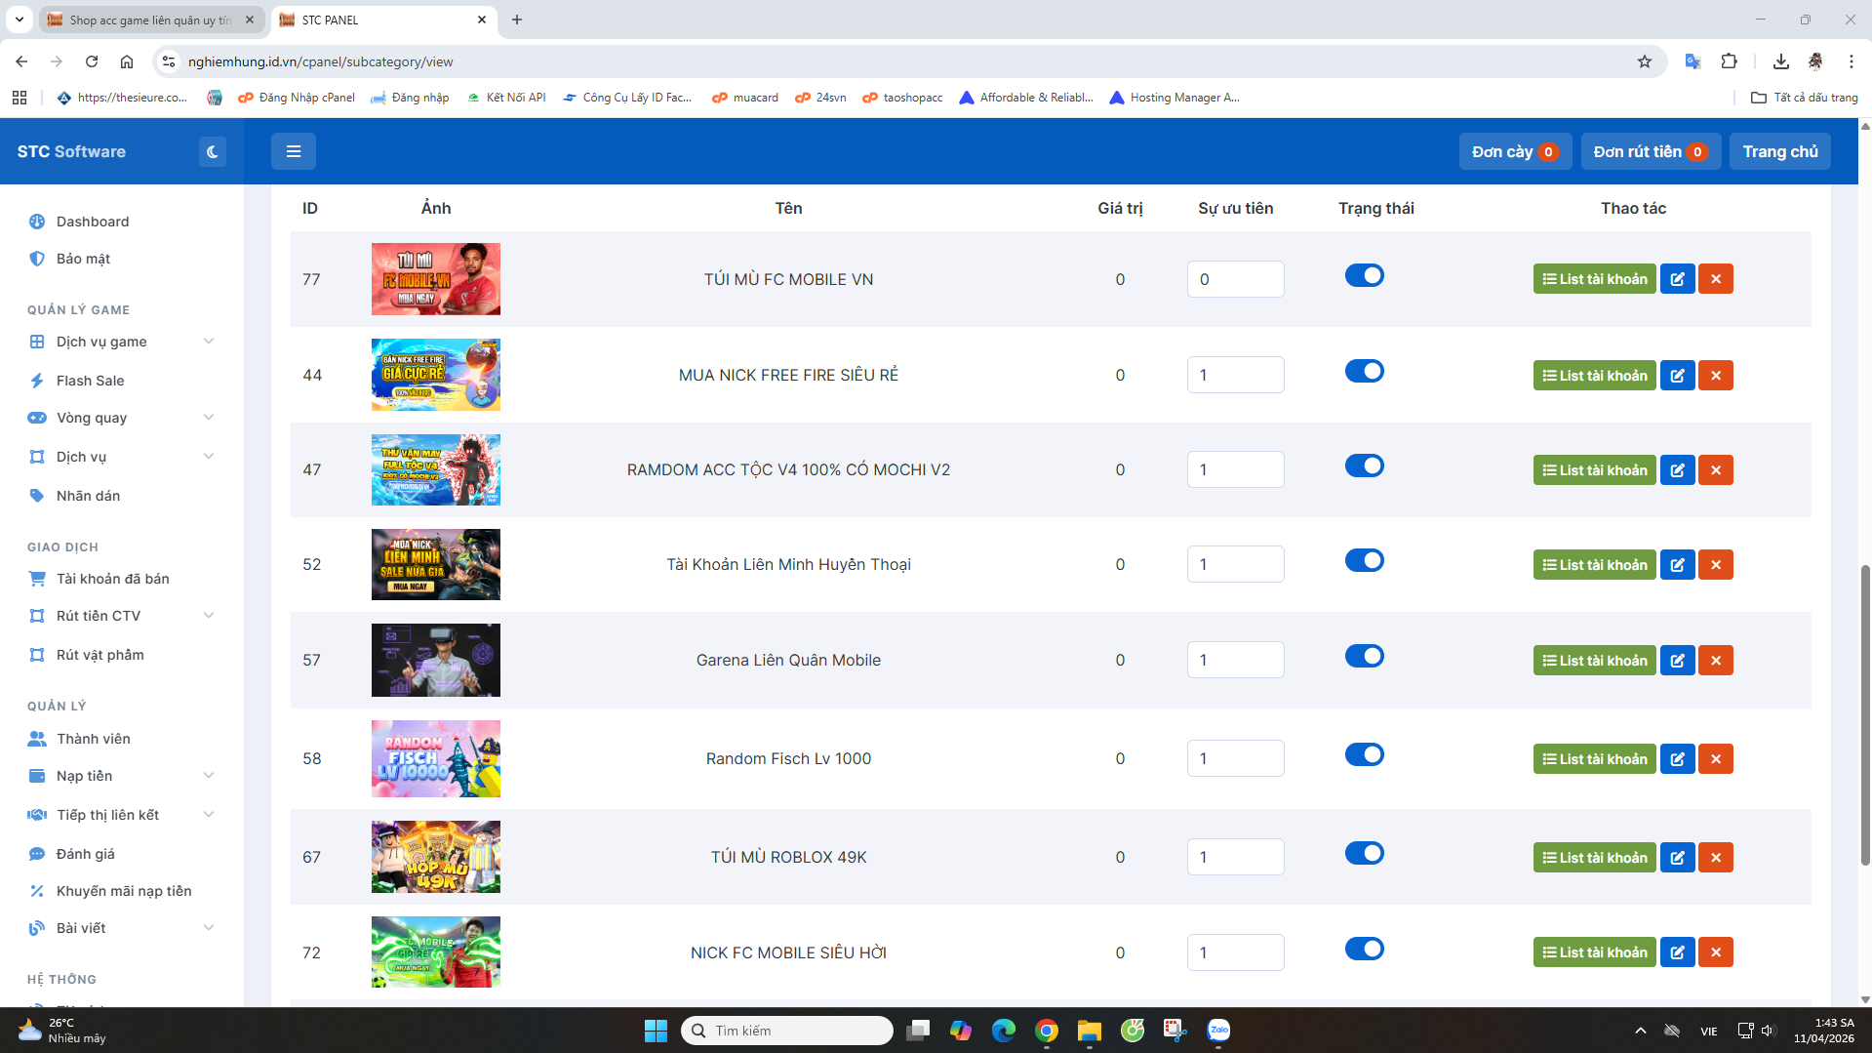Click the hamburger menu icon in header
Image resolution: width=1872 pixels, height=1053 pixels.
coord(293,151)
